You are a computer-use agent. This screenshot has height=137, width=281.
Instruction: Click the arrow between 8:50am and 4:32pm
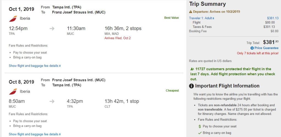pos(52,101)
